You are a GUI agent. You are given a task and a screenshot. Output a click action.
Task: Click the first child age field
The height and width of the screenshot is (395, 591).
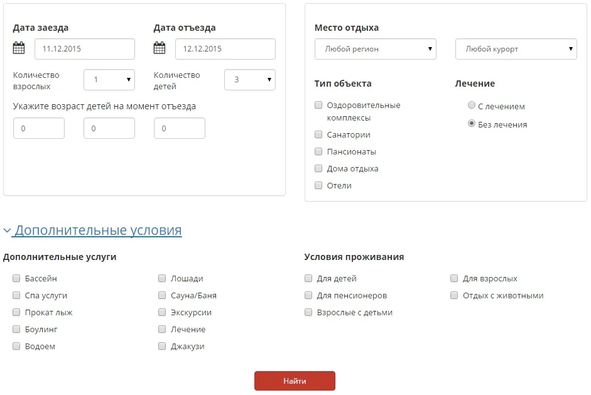point(39,128)
